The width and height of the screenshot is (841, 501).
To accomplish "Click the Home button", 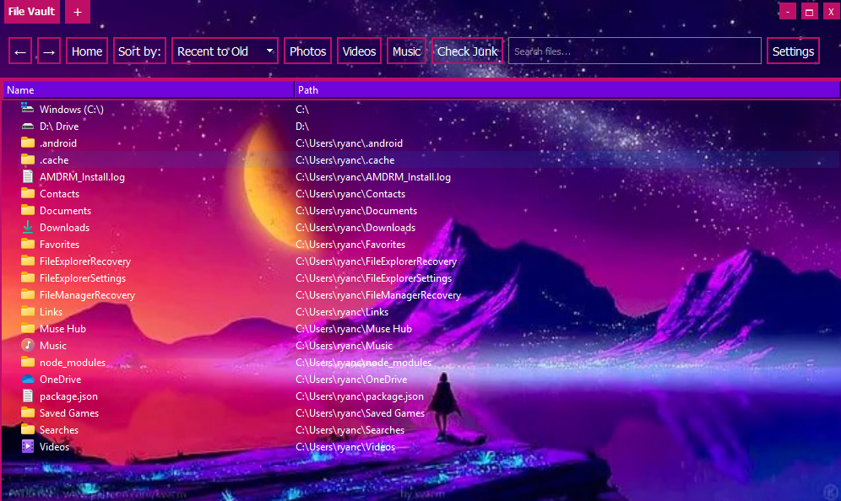I will click(x=87, y=51).
